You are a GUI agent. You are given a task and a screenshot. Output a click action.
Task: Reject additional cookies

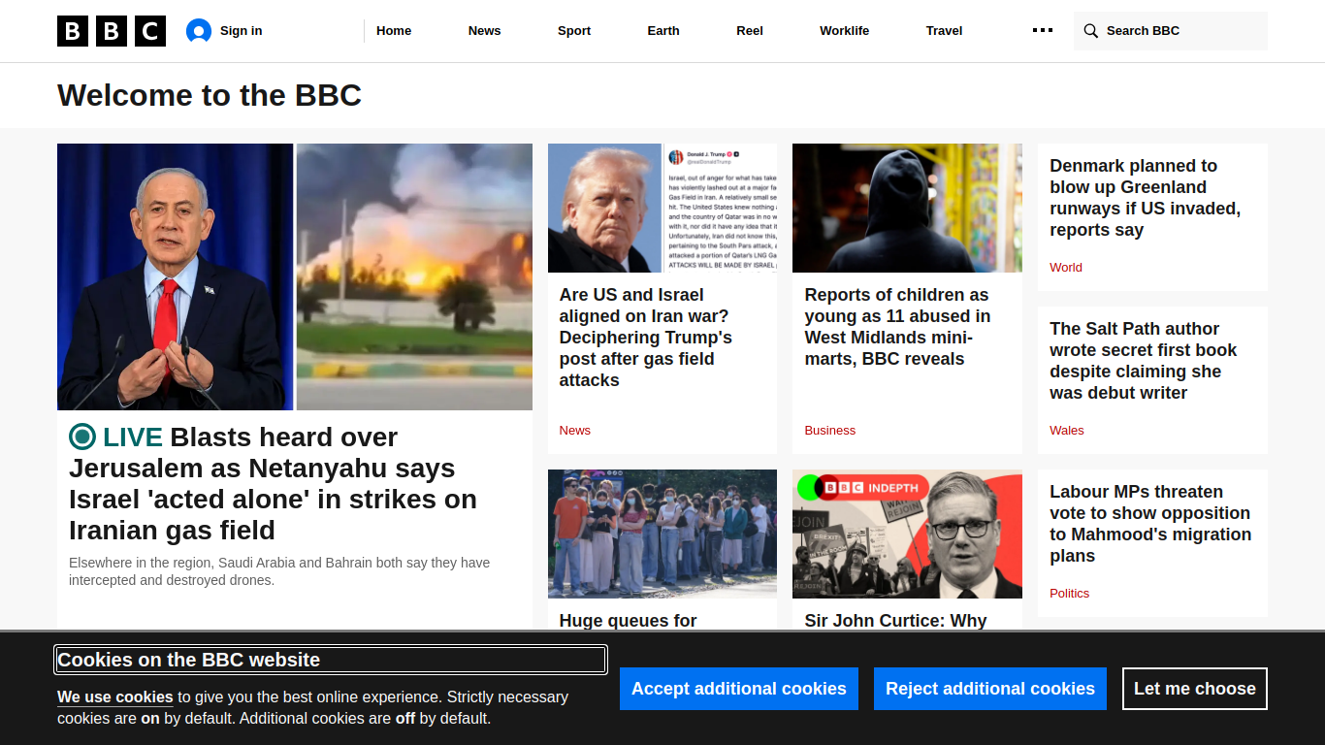990,689
